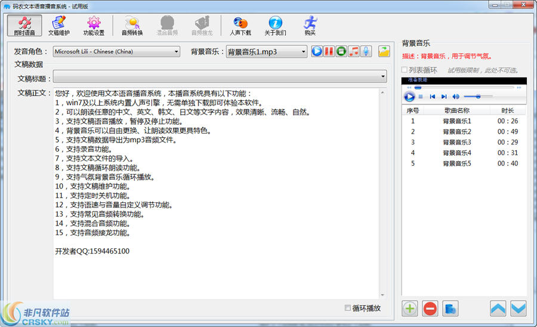Open 人声下载 voice download
The height and width of the screenshot is (327, 537).
[x=240, y=25]
